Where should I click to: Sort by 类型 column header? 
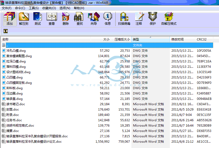(150, 39)
